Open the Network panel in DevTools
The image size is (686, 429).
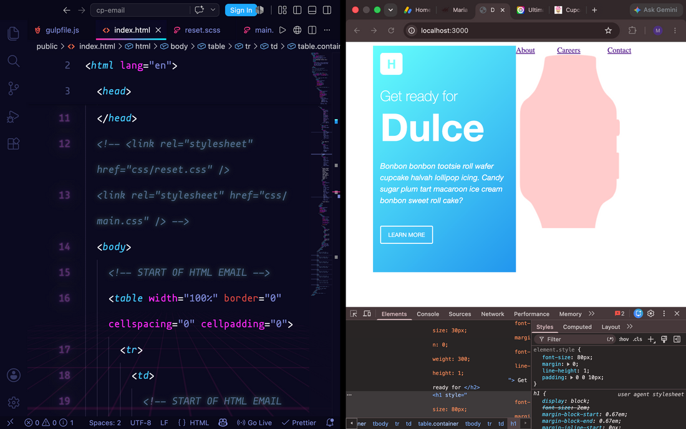point(492,314)
